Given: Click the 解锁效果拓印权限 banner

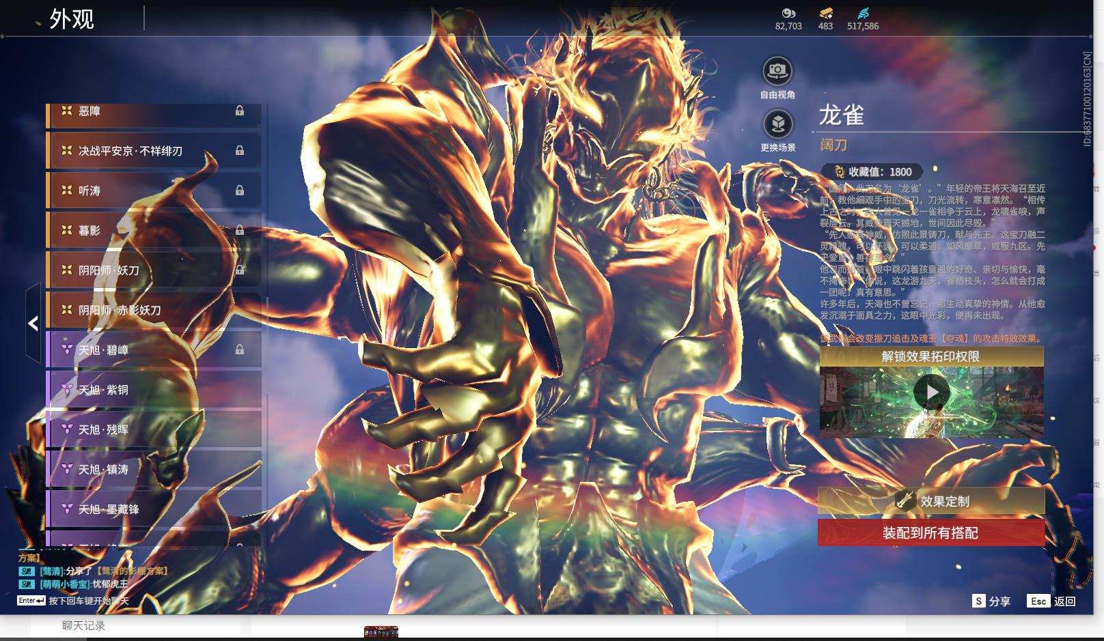Looking at the screenshot, I should point(931,356).
